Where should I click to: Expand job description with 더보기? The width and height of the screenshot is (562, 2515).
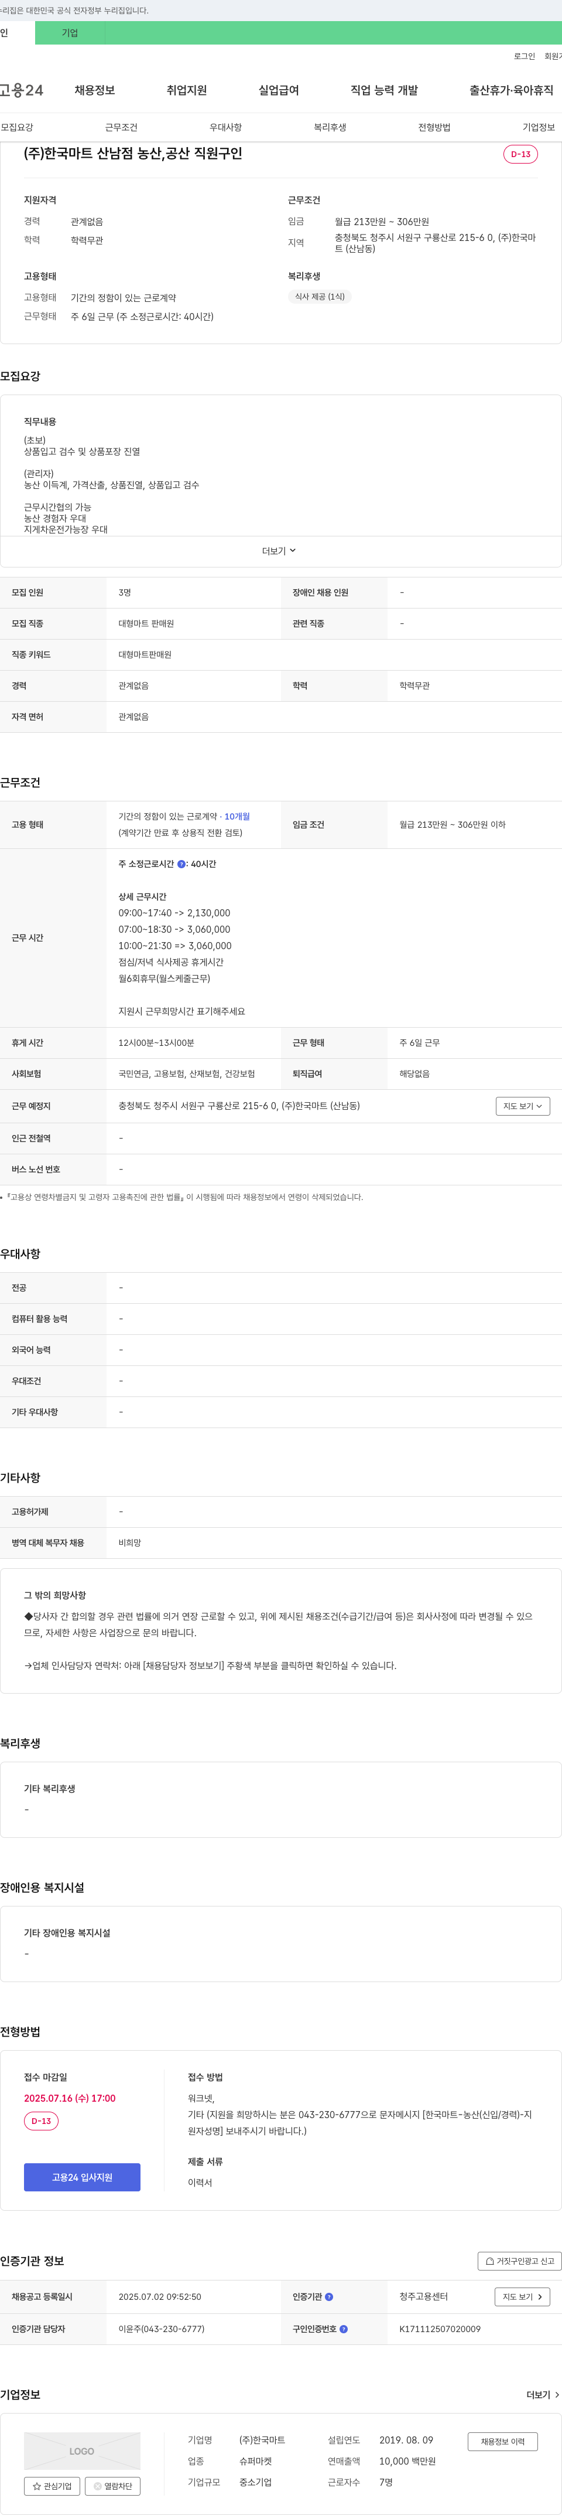(x=279, y=550)
